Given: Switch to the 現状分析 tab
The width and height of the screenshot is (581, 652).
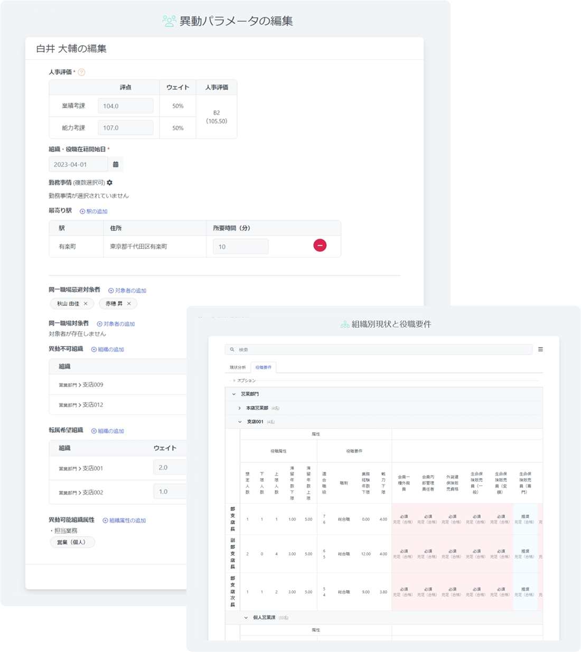Looking at the screenshot, I should click(238, 367).
